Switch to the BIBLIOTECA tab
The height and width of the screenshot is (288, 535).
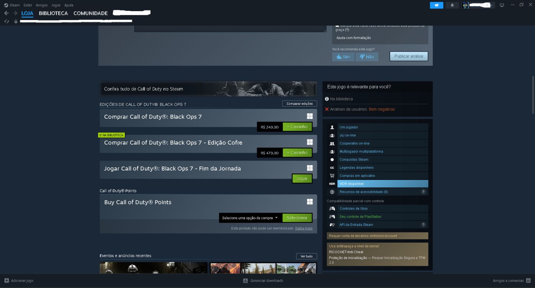[53, 13]
